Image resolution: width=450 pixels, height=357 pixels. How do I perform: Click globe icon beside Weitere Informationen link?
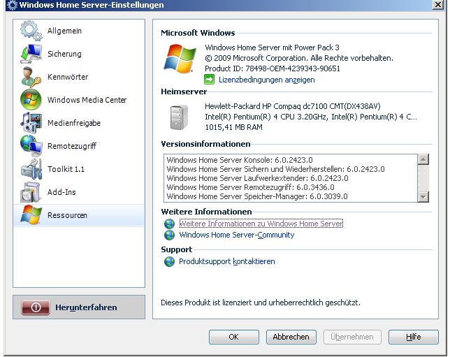pos(169,224)
